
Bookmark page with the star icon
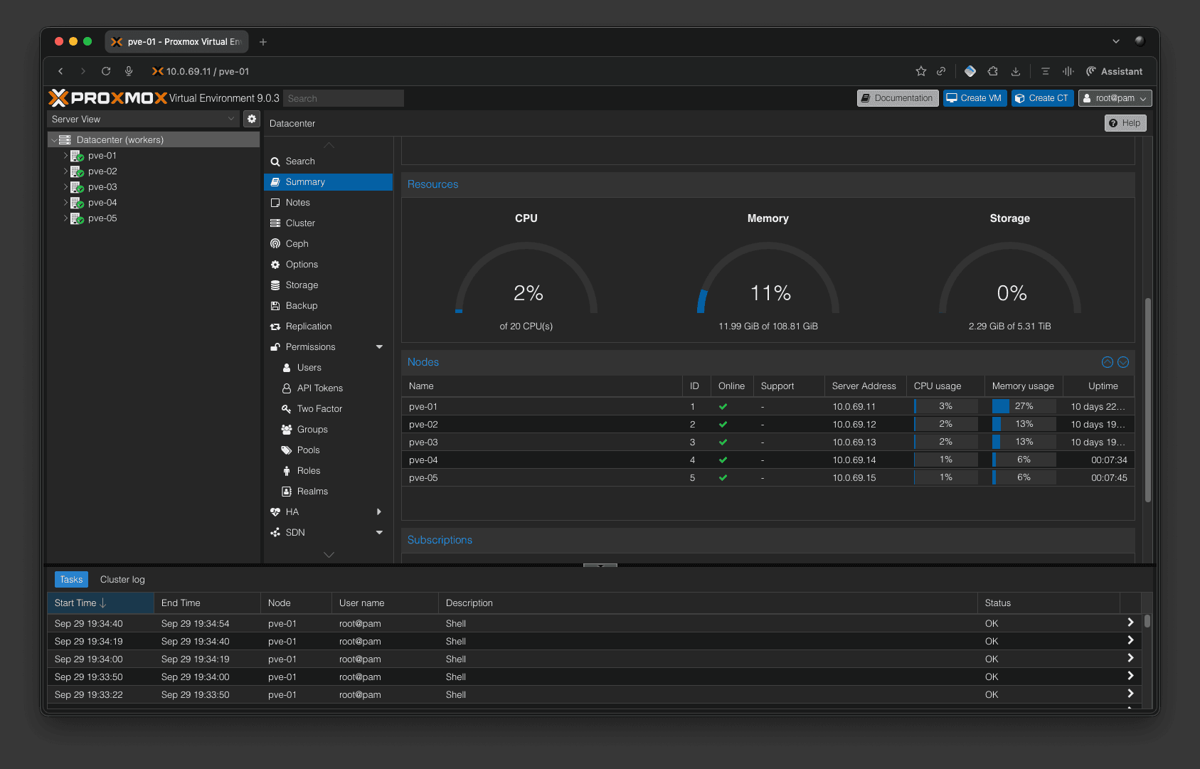click(x=921, y=71)
